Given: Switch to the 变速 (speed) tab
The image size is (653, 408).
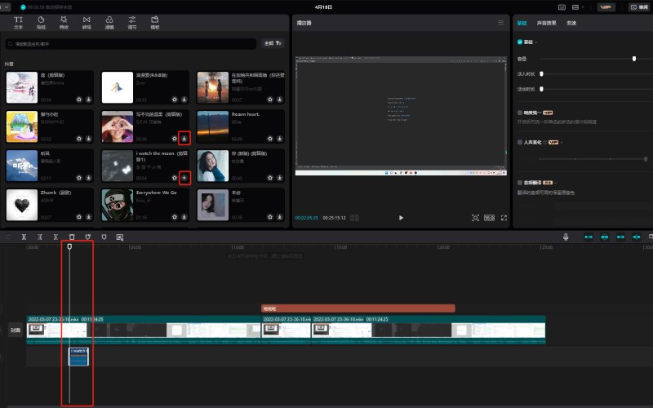Looking at the screenshot, I should pyautogui.click(x=571, y=23).
